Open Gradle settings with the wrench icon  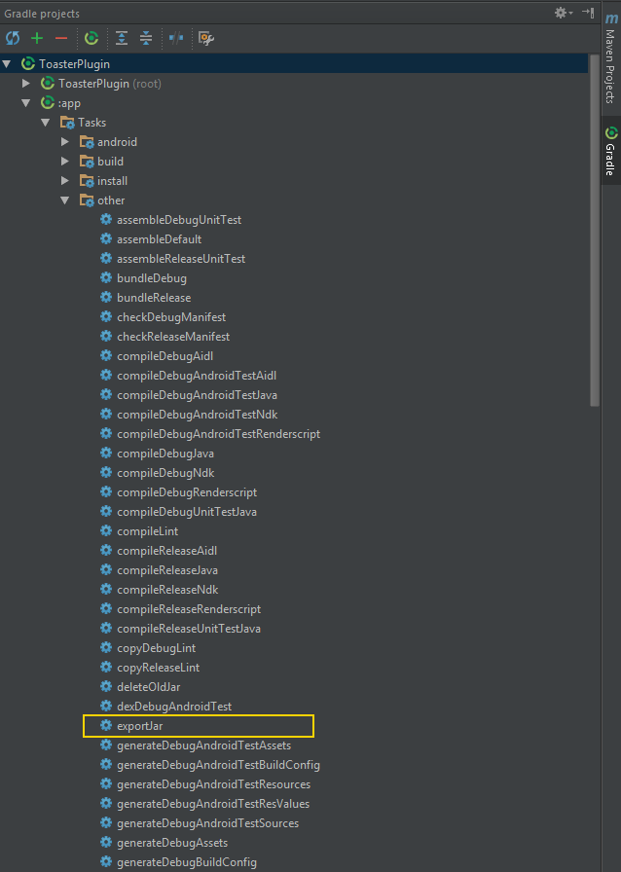coord(205,38)
